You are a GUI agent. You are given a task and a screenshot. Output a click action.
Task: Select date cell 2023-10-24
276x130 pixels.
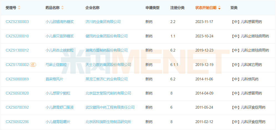coord(204,36)
